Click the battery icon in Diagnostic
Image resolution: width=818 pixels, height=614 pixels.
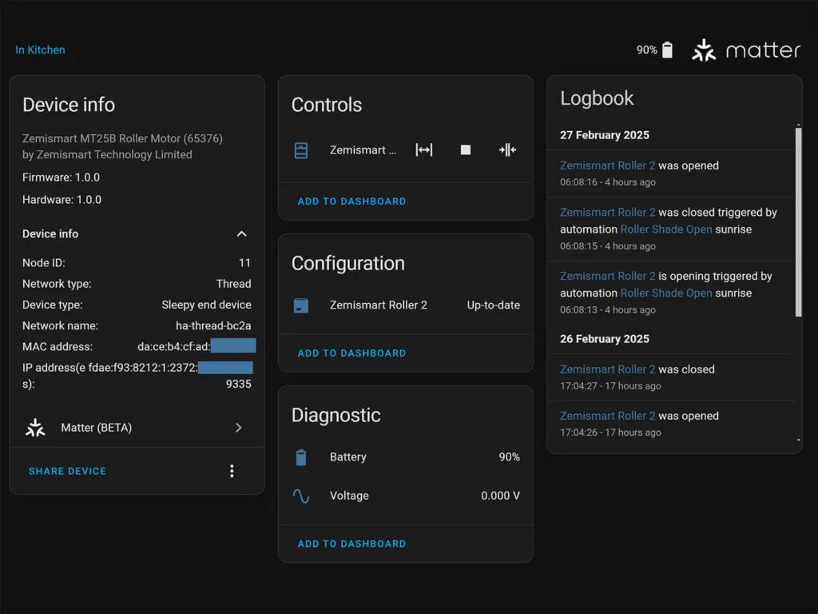pos(301,457)
